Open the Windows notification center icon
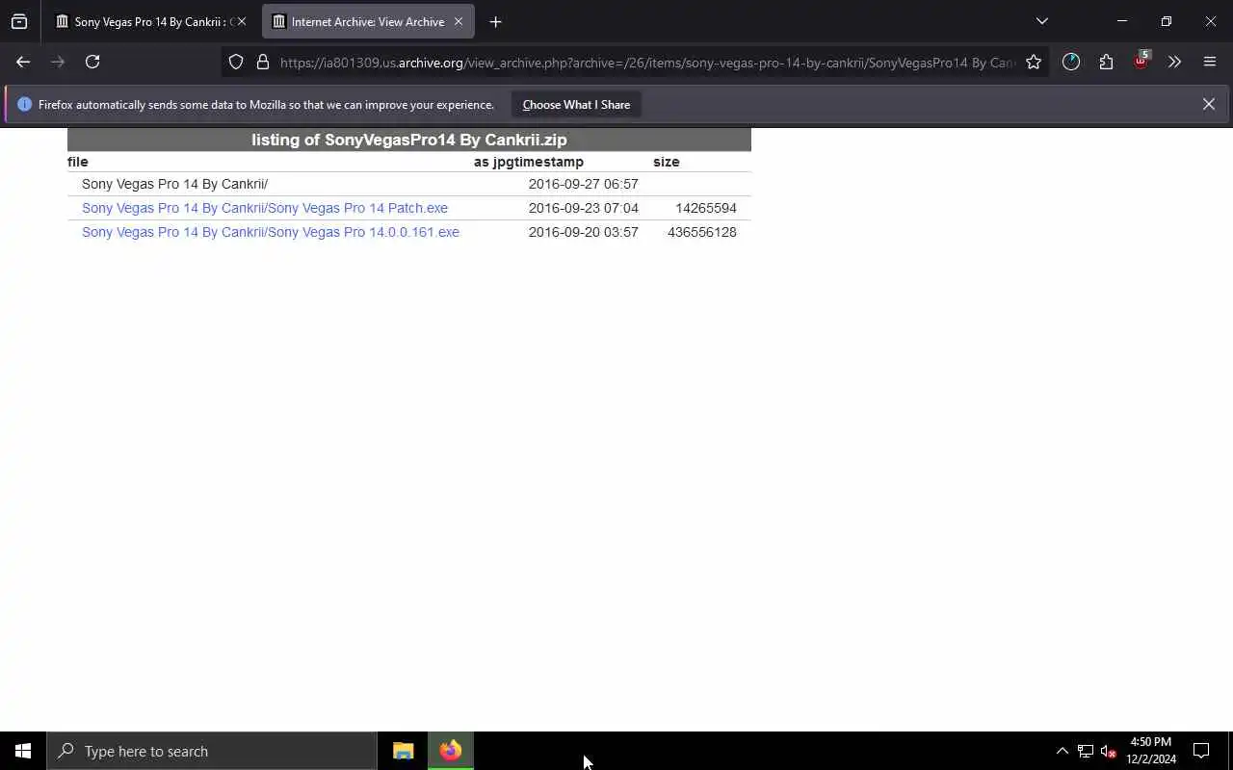Screen dimensions: 1233x770 (x=1201, y=751)
